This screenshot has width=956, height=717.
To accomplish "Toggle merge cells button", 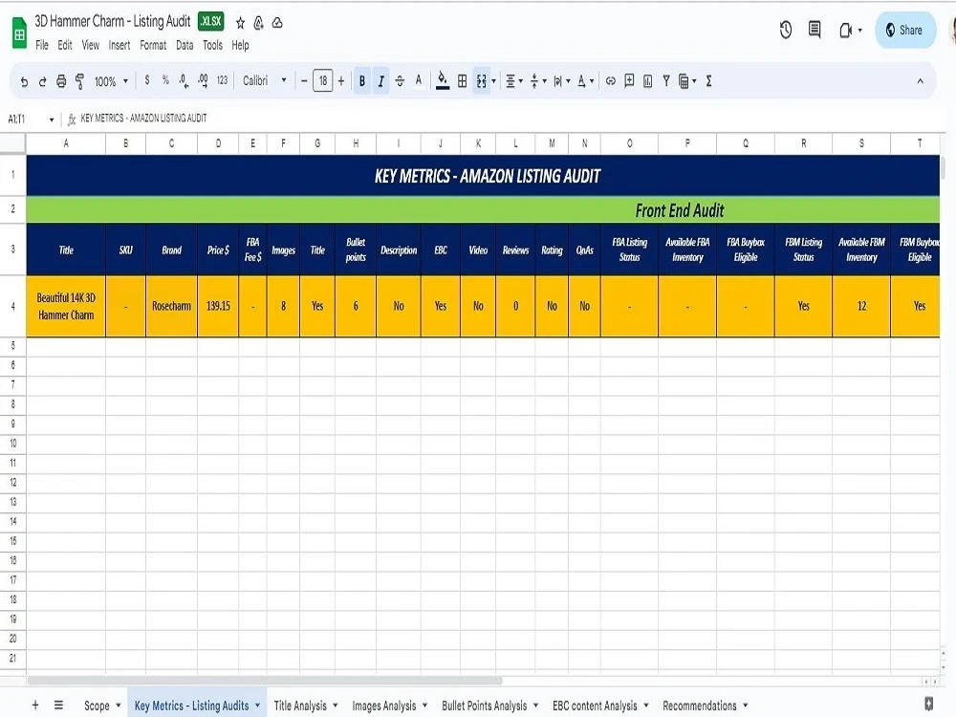I will click(482, 81).
